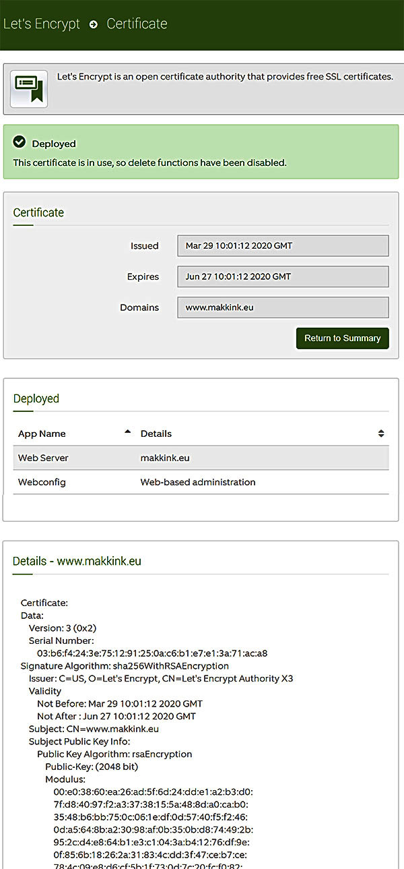Screen dimensions: 404x869
Task: Click the Details - www.makkink.eu heading
Action: click(77, 561)
